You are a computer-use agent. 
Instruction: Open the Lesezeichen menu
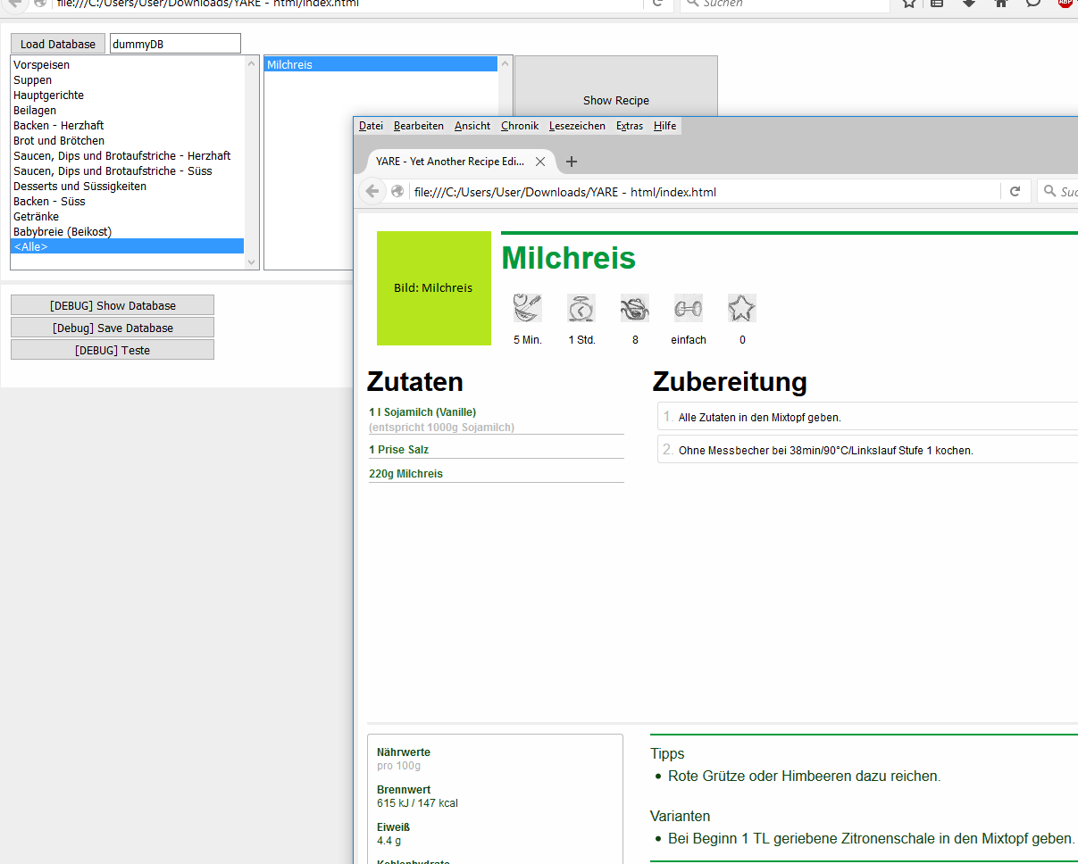click(x=577, y=126)
